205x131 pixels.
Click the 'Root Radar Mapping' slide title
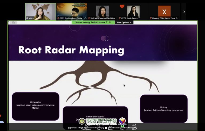71,50
